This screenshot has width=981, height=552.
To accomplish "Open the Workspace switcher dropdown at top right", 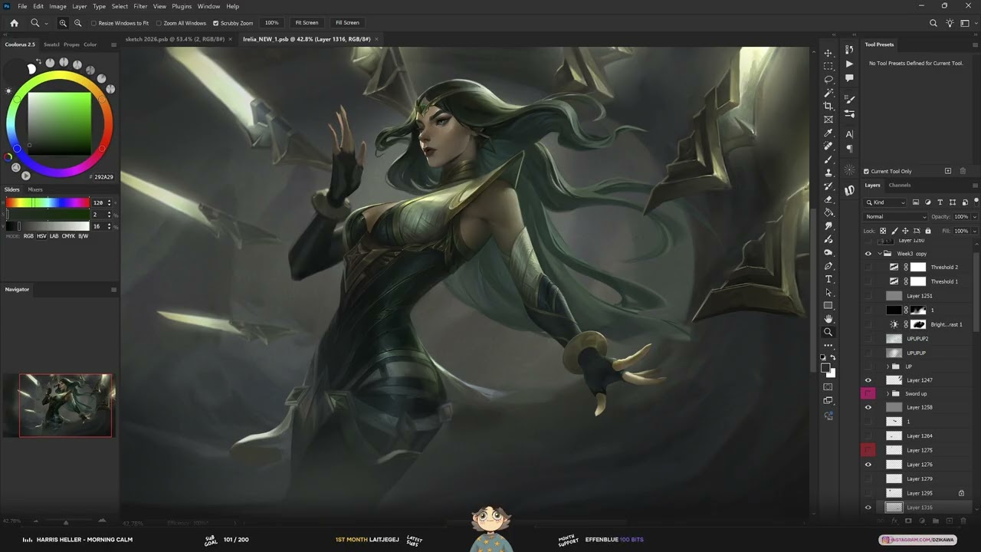I will (x=967, y=23).
